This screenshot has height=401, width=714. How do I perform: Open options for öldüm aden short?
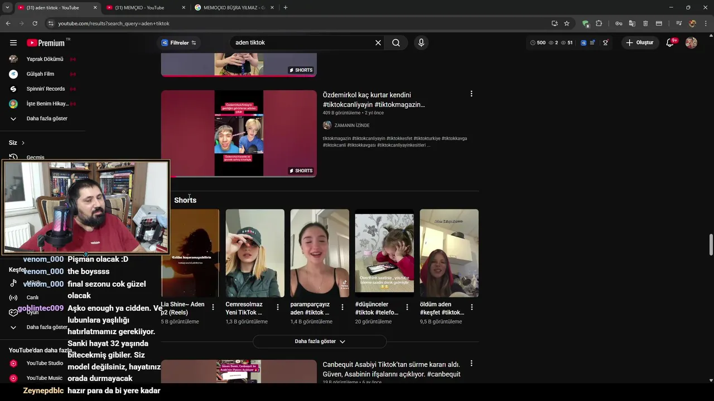(471, 307)
